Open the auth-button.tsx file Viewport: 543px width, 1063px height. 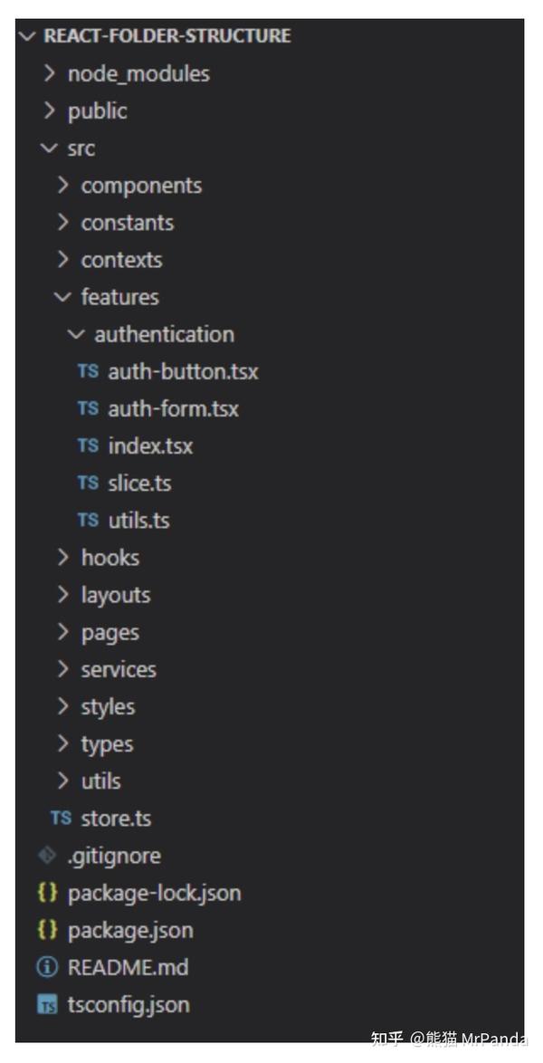click(x=182, y=371)
